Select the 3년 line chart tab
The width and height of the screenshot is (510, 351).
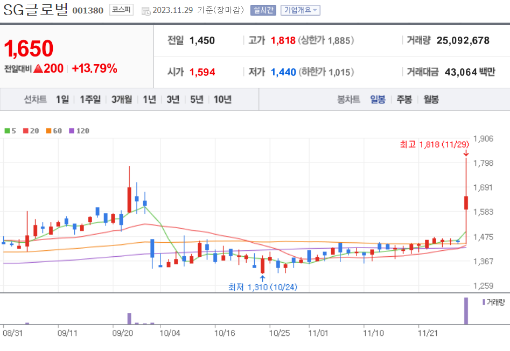click(173, 100)
